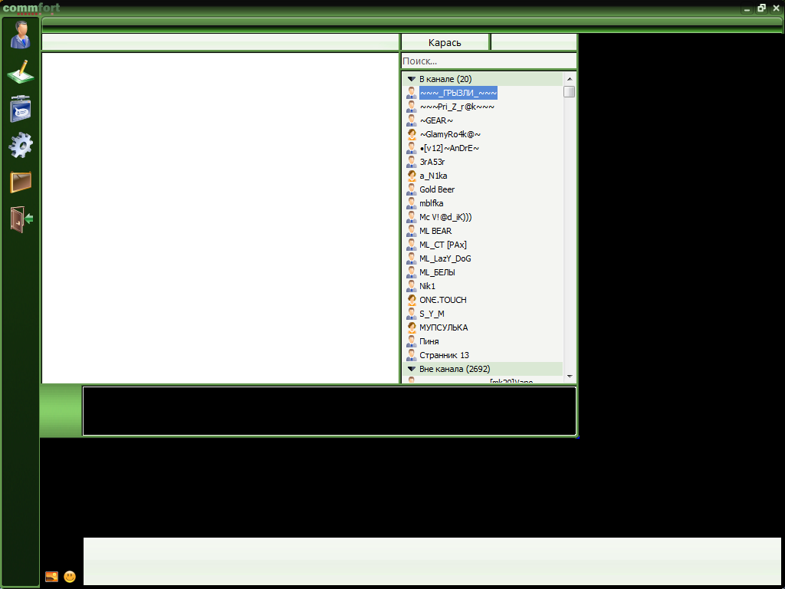Select user "ML_LazY_DoG"
Viewport: 785px width, 589px height.
(x=445, y=258)
